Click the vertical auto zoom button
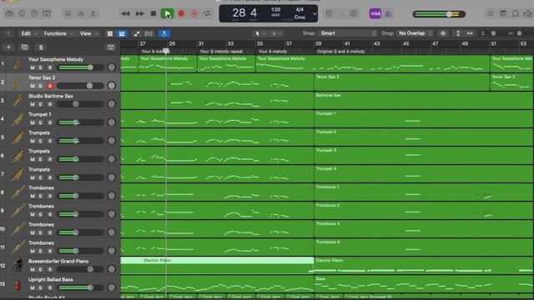Image resolution: width=534 pixels, height=300 pixels. pyautogui.click(x=458, y=33)
